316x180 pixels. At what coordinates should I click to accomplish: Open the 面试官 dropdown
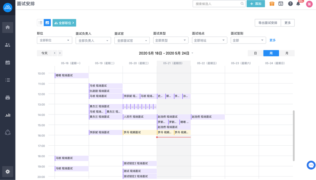[132, 40]
